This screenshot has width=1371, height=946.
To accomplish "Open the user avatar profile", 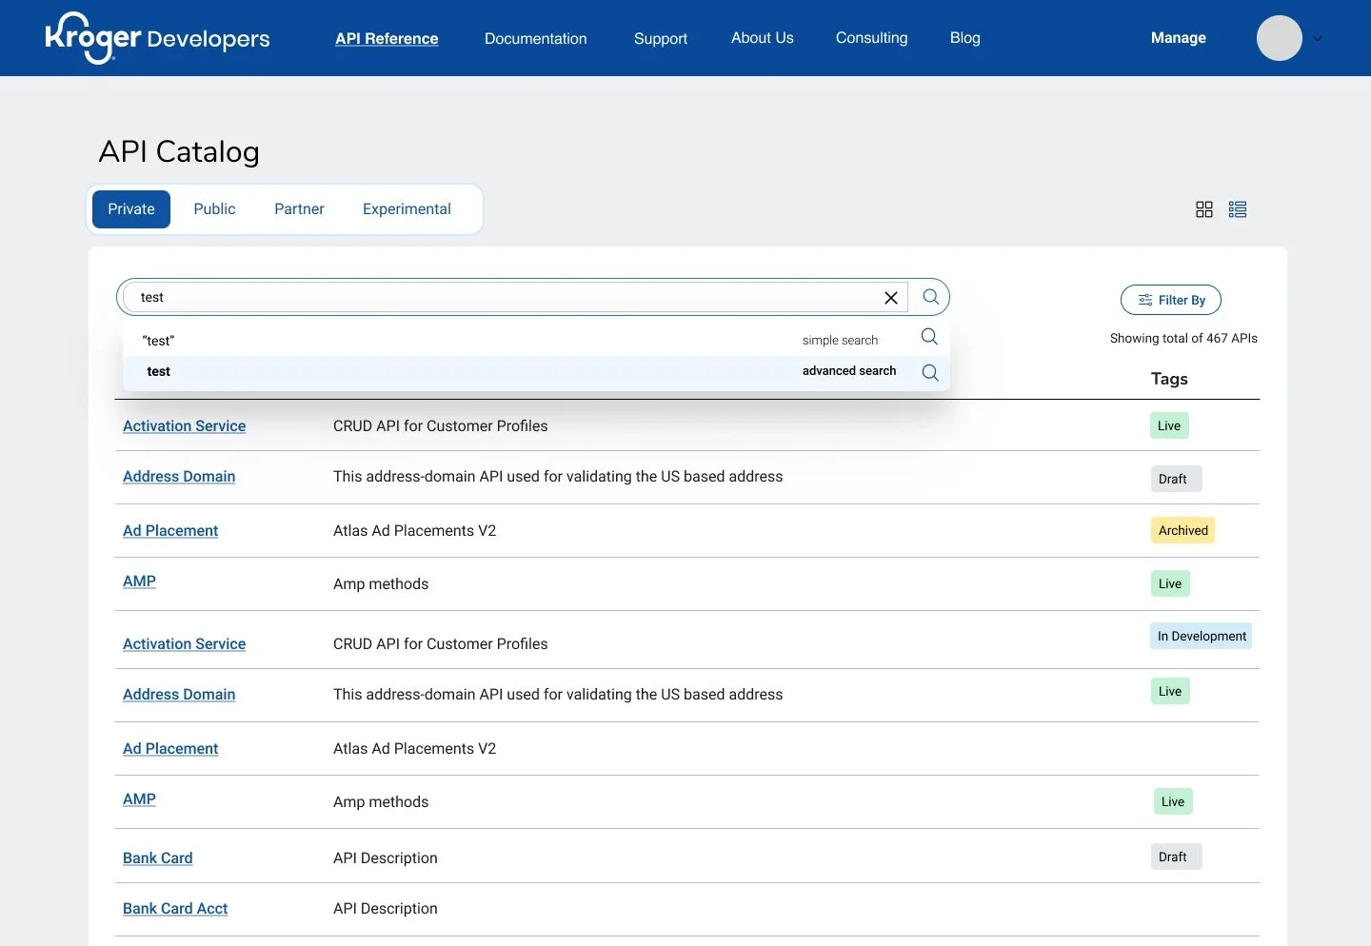I will click(x=1280, y=38).
